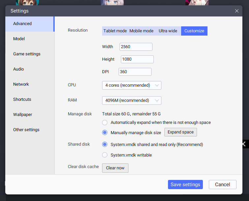Open the Wallpaper settings section
The image size is (249, 201).
[x=30, y=115]
